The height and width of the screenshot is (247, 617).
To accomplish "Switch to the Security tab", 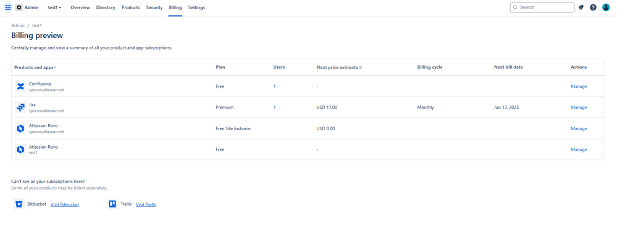I will point(154,7).
